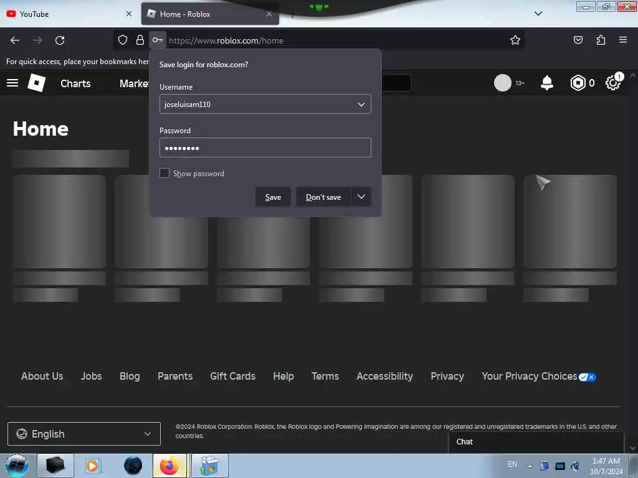This screenshot has height=478, width=638.
Task: Open Roblox notifications bell
Action: coord(547,83)
